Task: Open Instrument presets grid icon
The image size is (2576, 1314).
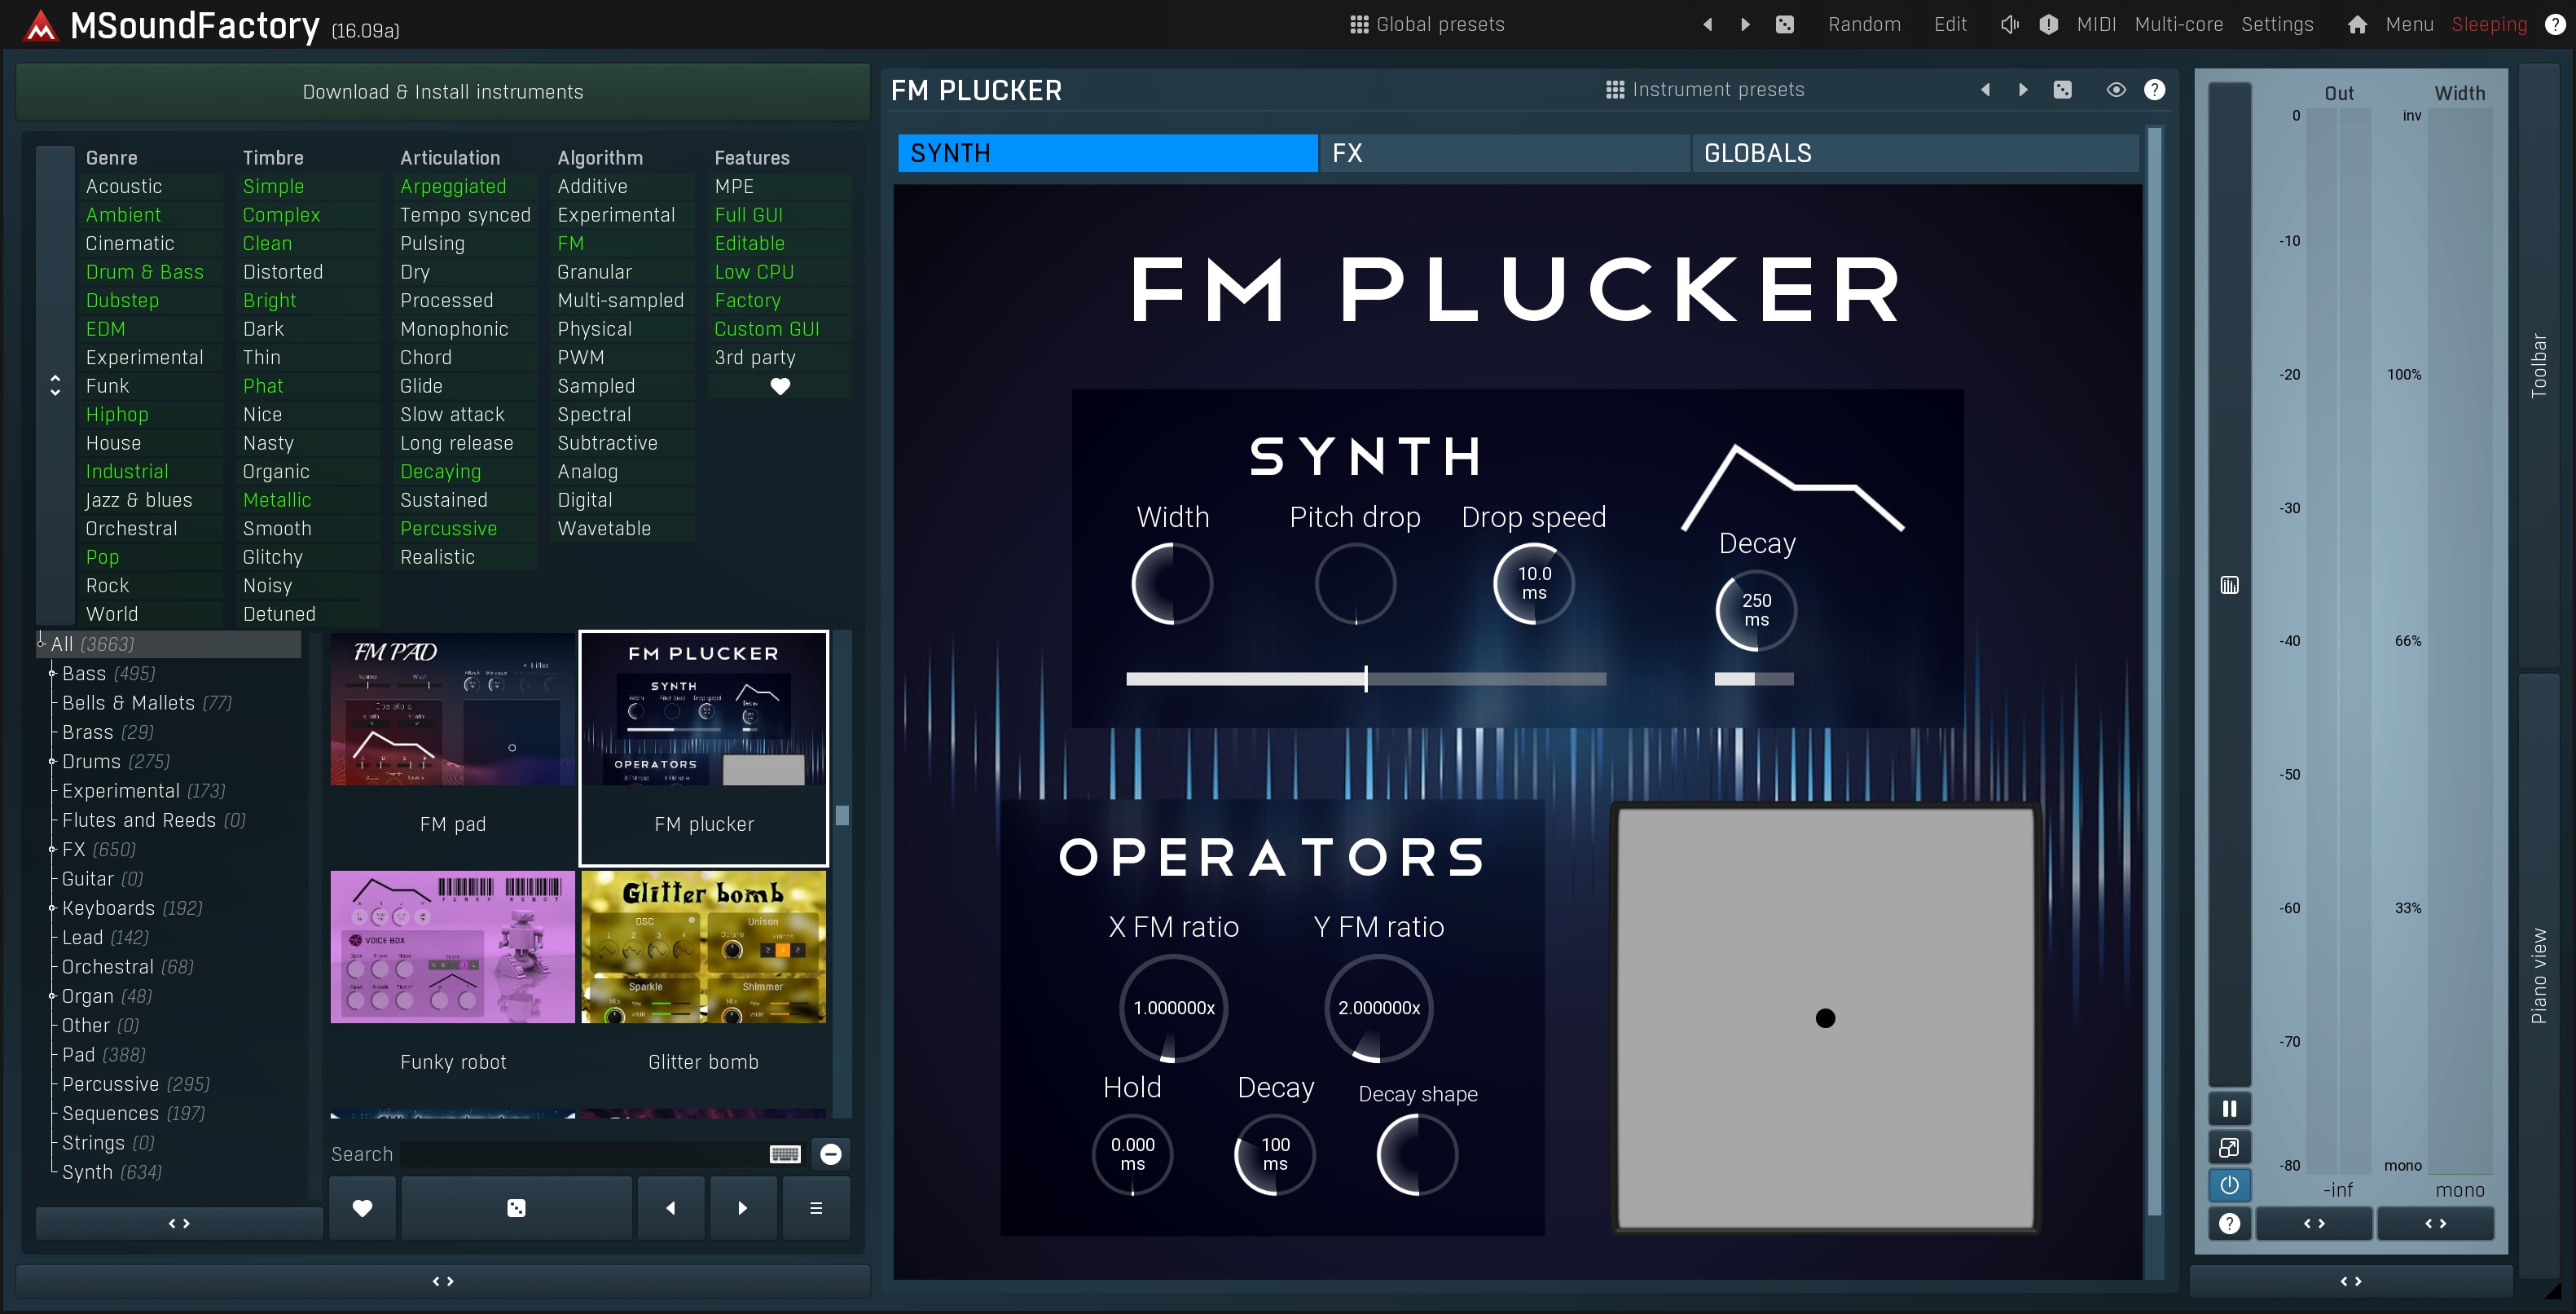Action: [x=1614, y=90]
